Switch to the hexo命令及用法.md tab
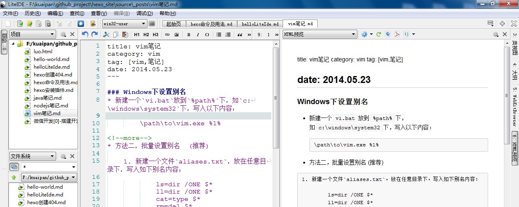This screenshot has height=207, width=519. 211,24
